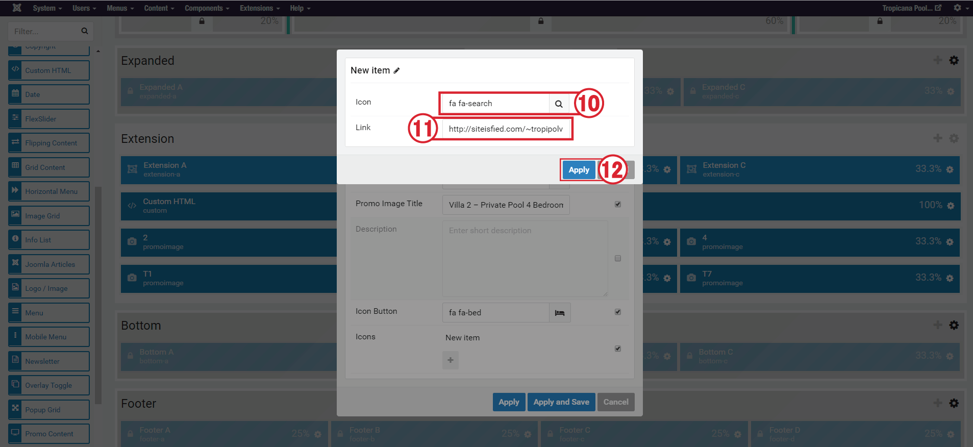
Task: Click the sidebar vertical scrollbar
Action: (x=98, y=295)
